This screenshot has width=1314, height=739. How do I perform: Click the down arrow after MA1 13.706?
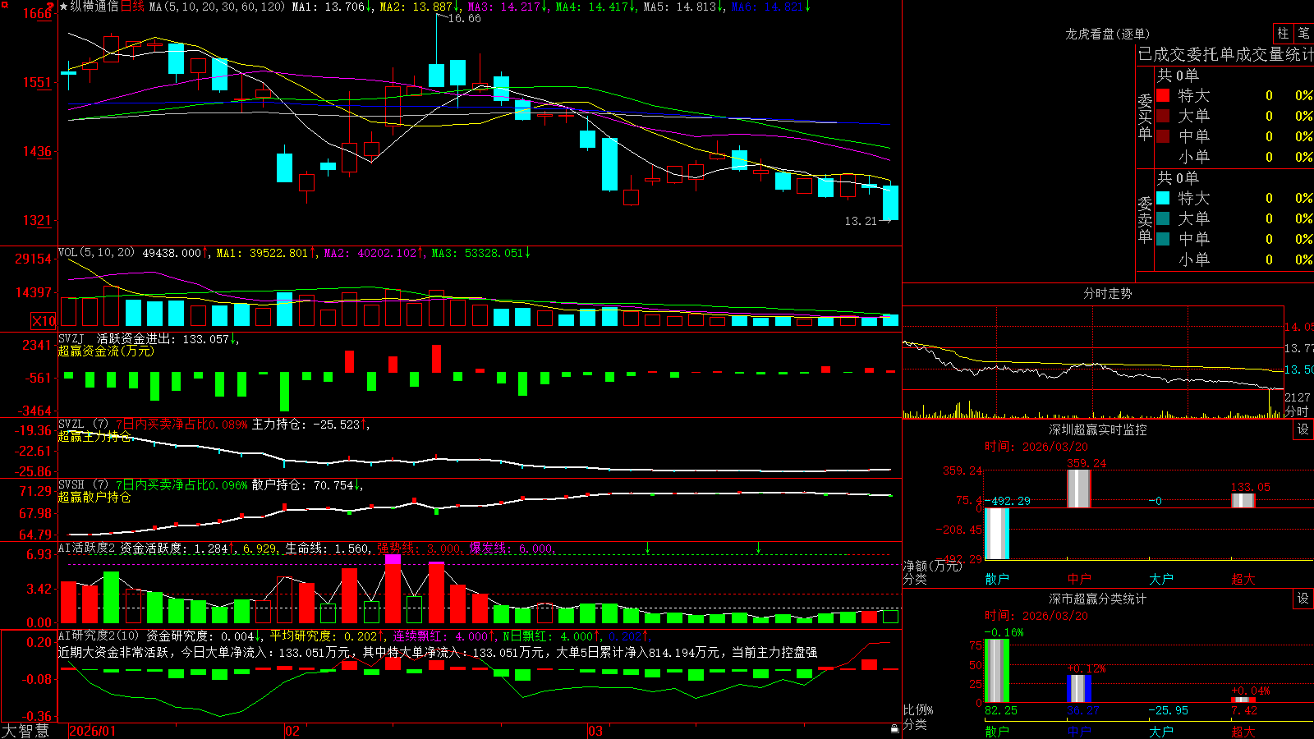pyautogui.click(x=370, y=7)
